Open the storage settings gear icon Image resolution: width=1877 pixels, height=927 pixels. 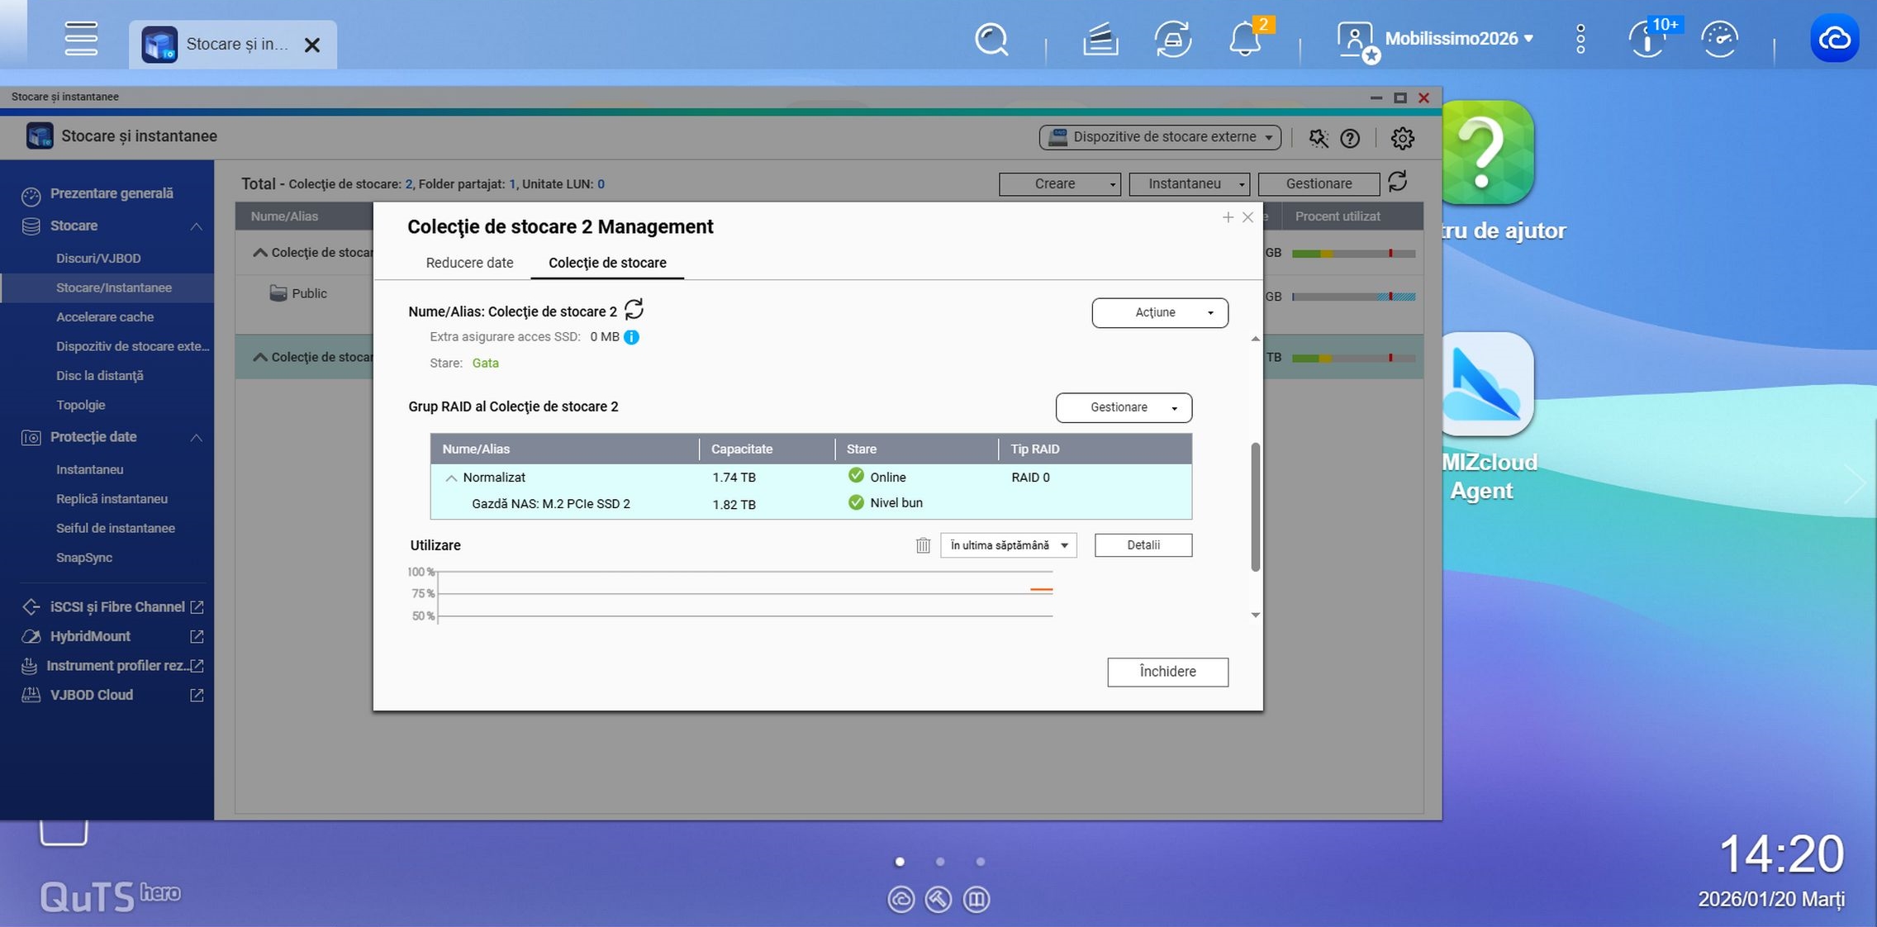[x=1402, y=138]
